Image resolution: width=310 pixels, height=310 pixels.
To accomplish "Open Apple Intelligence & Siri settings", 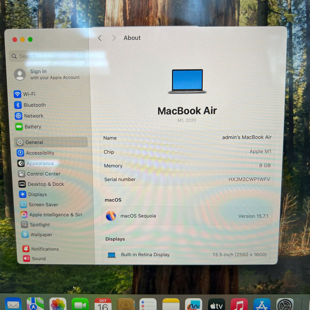I will [55, 215].
